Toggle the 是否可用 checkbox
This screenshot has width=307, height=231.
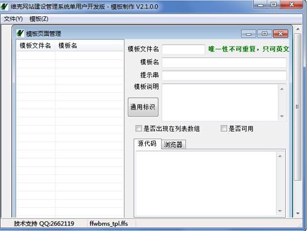pos(223,128)
